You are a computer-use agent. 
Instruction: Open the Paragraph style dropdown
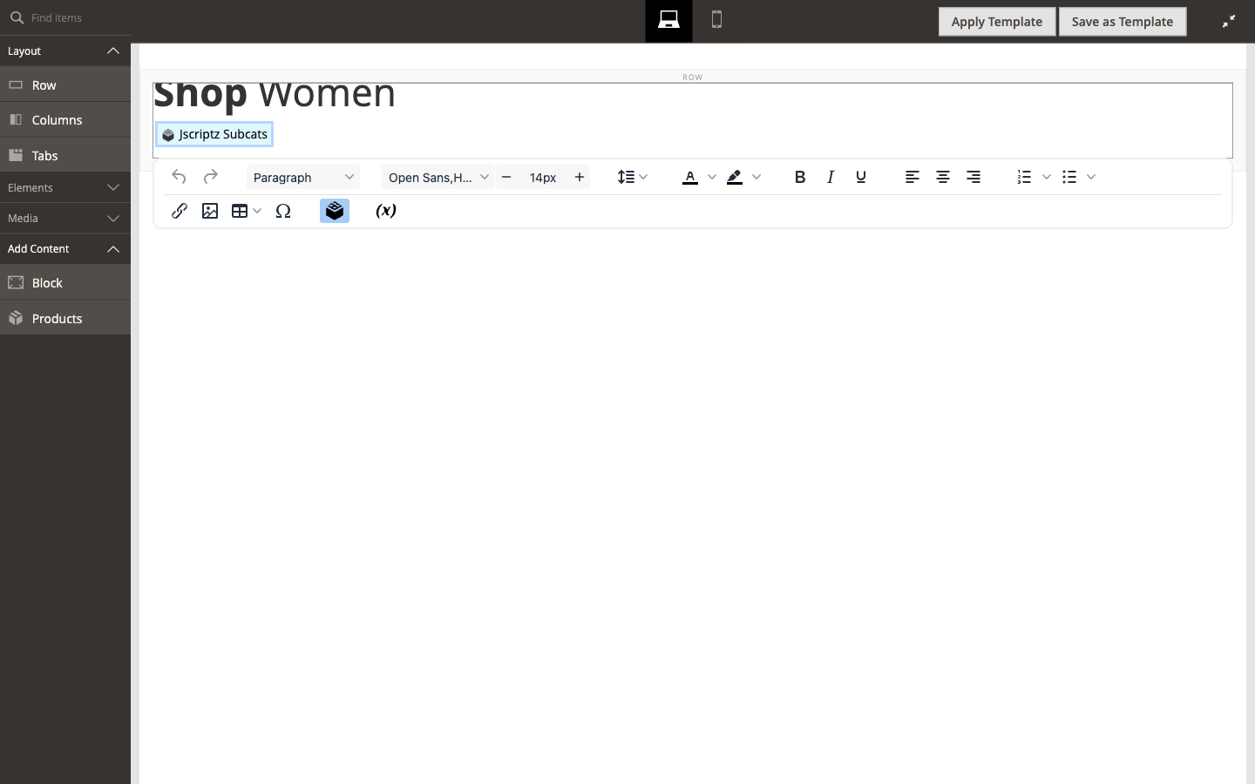pos(302,177)
